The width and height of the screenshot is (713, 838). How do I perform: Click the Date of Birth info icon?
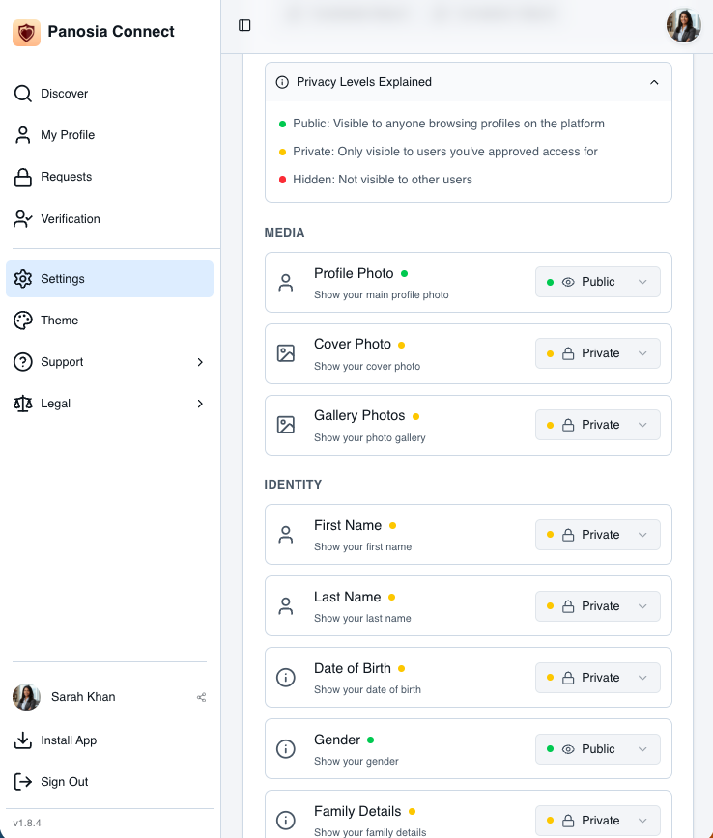[286, 678]
